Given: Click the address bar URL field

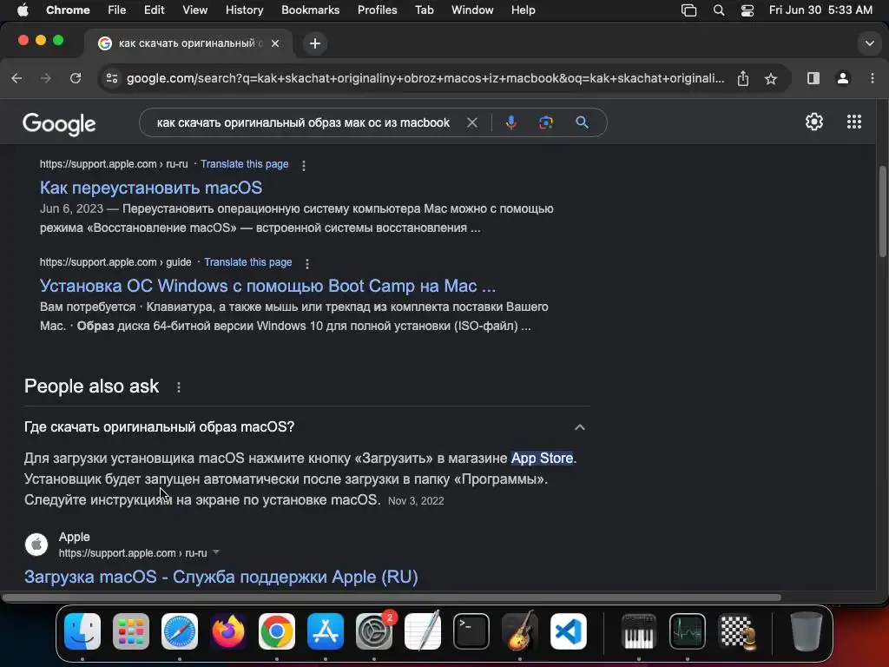Looking at the screenshot, I should 425,78.
